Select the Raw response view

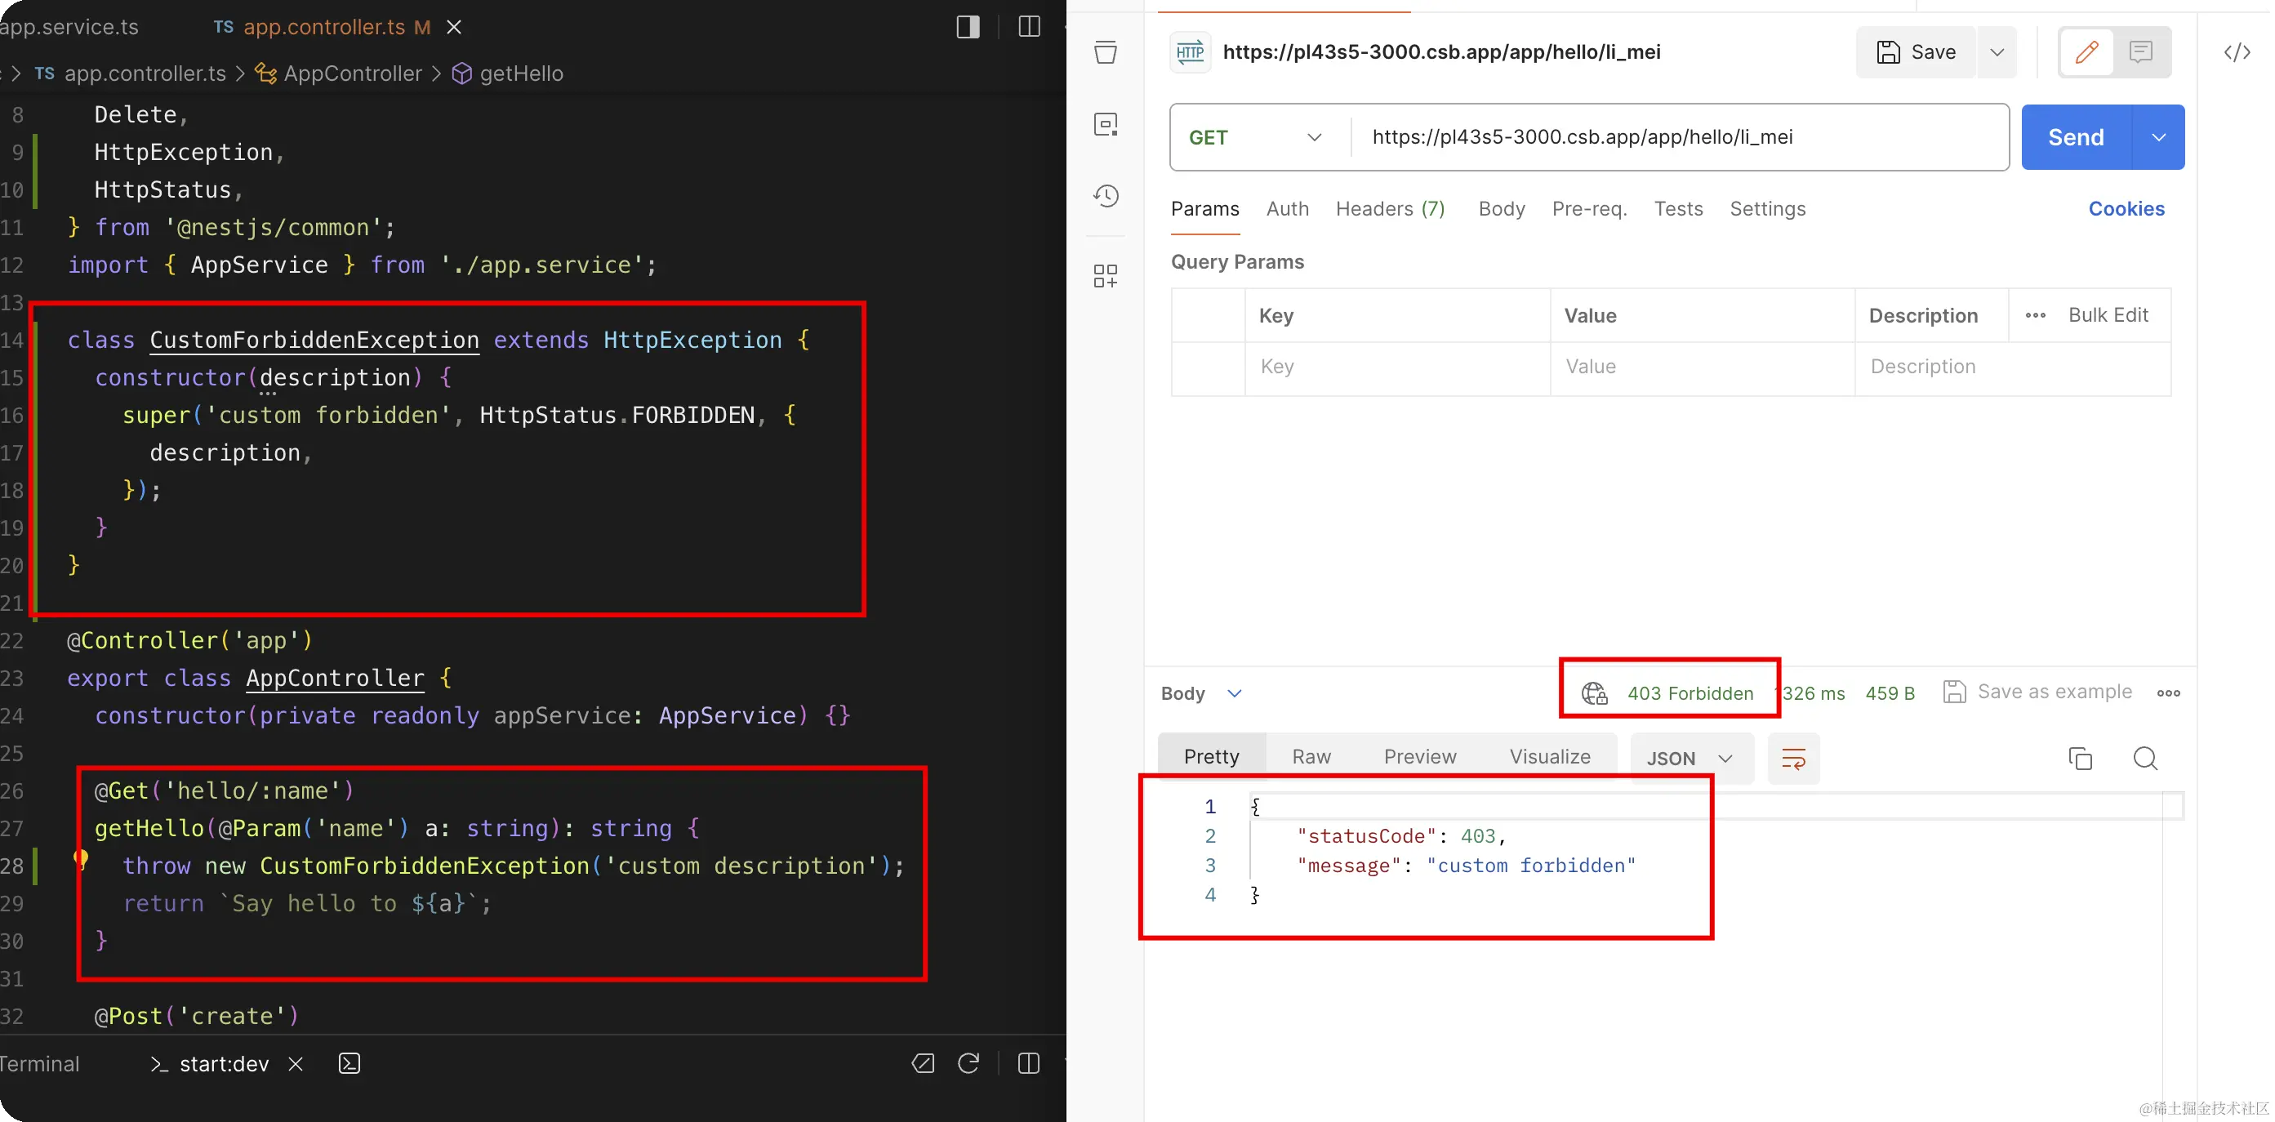(x=1311, y=757)
